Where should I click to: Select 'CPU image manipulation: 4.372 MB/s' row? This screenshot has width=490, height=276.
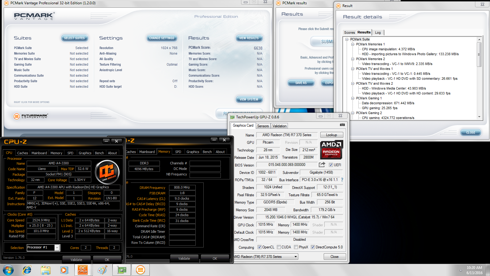tap(388, 49)
